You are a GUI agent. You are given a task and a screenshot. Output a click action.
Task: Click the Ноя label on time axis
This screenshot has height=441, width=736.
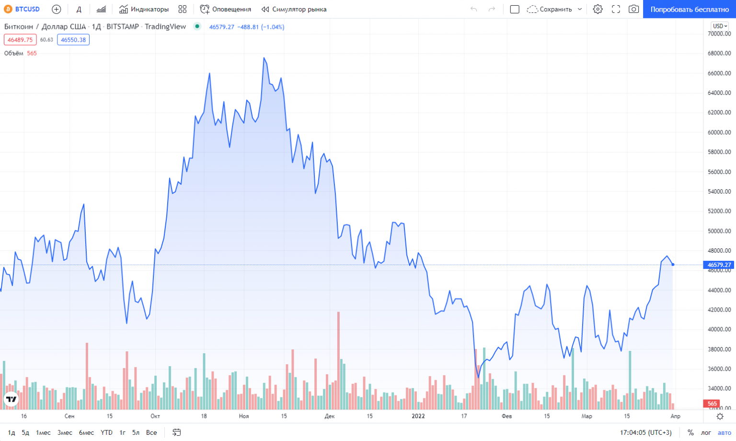244,416
